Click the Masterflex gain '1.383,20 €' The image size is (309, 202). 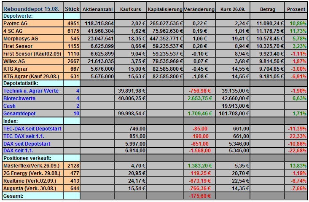tap(200, 166)
